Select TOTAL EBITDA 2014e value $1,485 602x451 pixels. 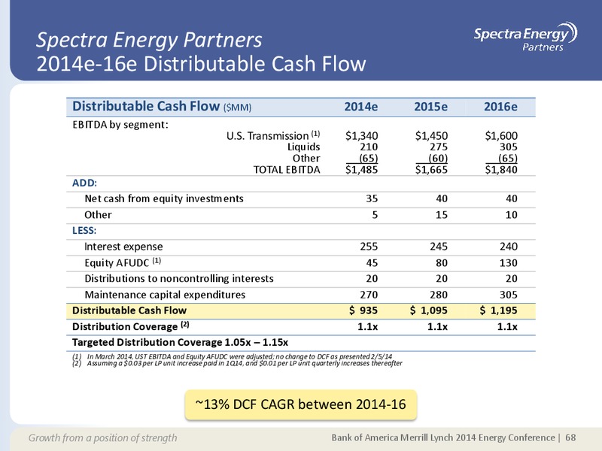pyautogui.click(x=362, y=170)
